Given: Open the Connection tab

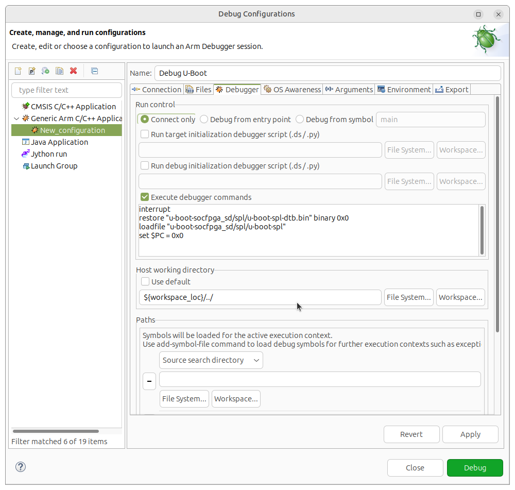Looking at the screenshot, I should [x=157, y=90].
